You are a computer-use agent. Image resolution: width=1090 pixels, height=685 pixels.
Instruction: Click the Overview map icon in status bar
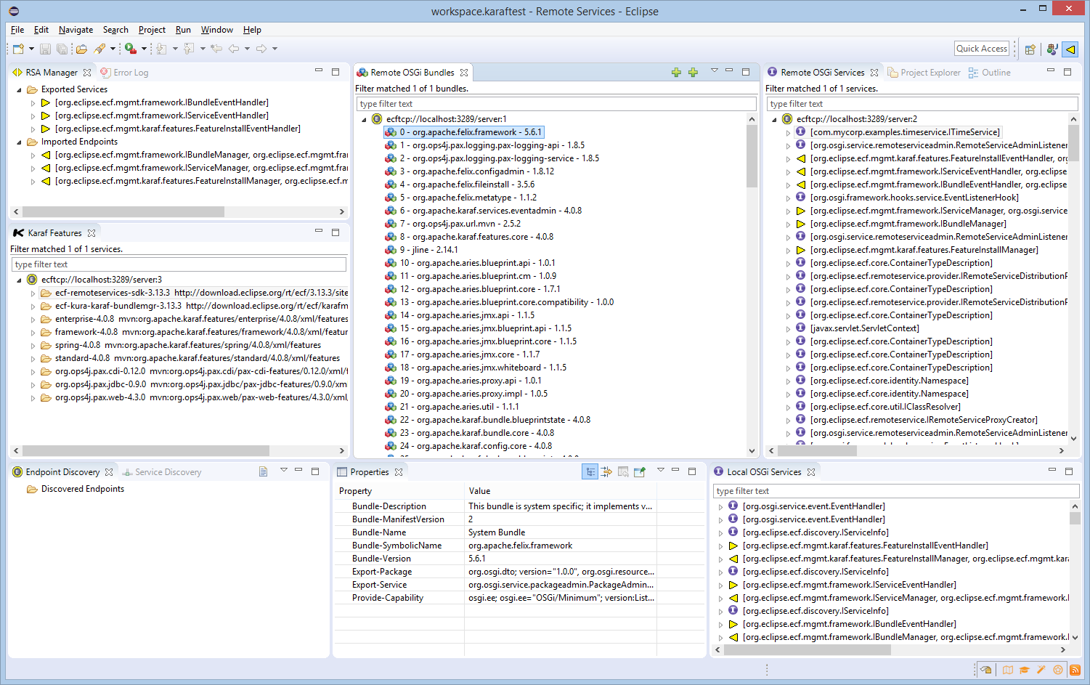[1008, 670]
